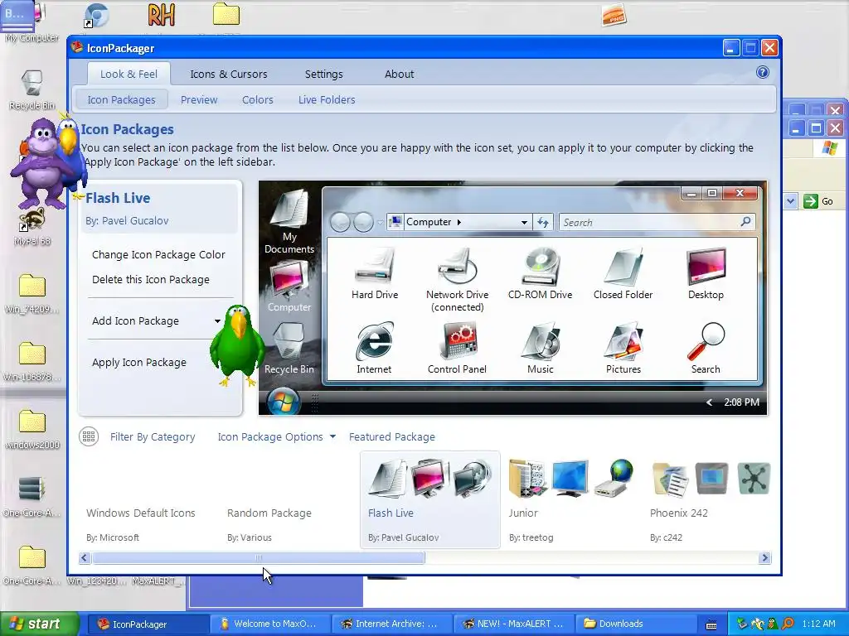The width and height of the screenshot is (849, 636).
Task: Click the IconPackager taskbar button
Action: point(146,624)
